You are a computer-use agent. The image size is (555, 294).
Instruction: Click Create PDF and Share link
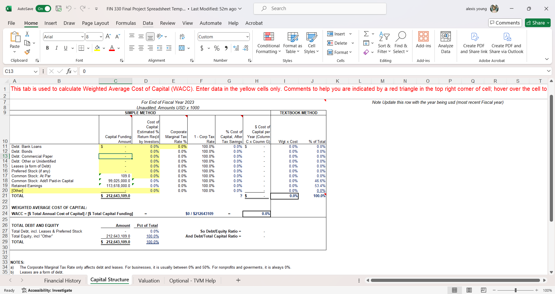click(474, 43)
